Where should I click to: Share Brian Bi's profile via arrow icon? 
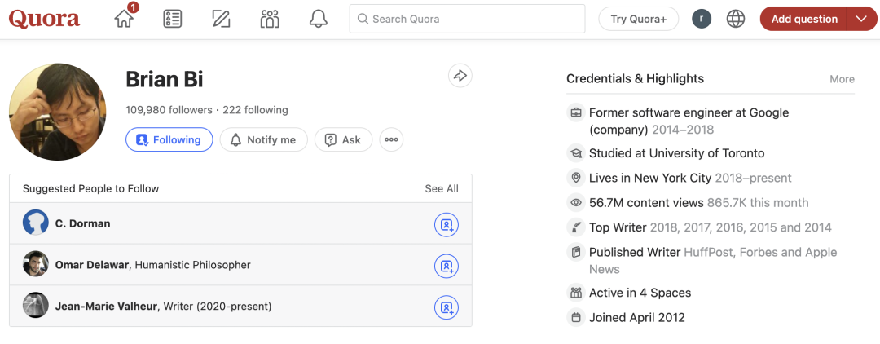(x=460, y=76)
